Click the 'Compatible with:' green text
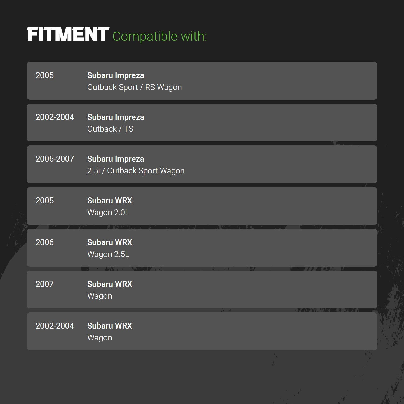The width and height of the screenshot is (404, 404). click(x=160, y=36)
